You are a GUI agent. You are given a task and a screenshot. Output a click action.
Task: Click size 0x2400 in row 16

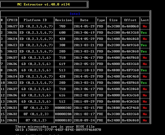pyautogui.click(x=113, y=120)
